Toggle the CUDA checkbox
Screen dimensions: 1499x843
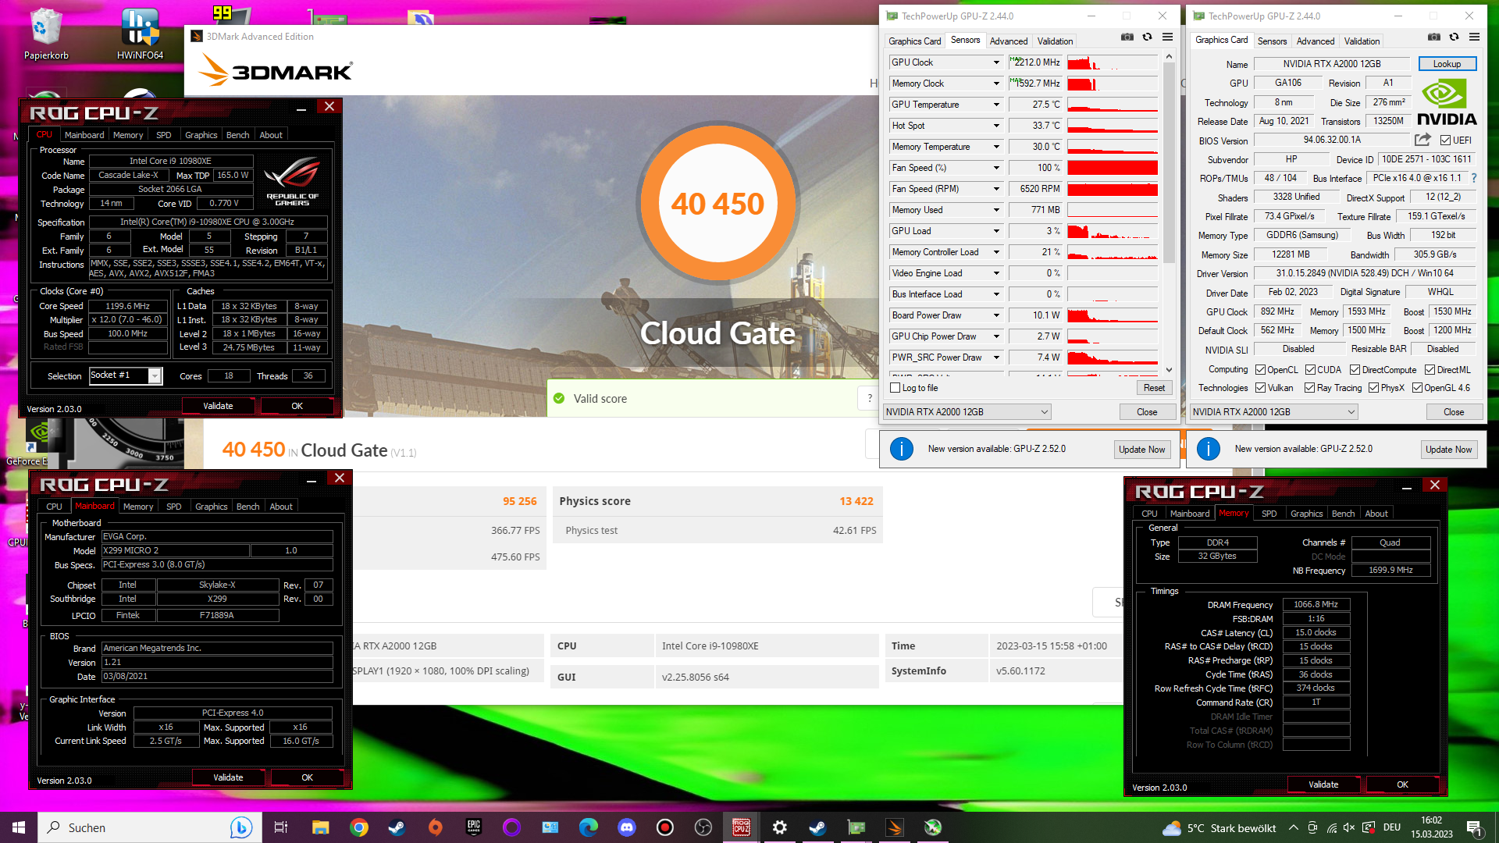pos(1310,370)
